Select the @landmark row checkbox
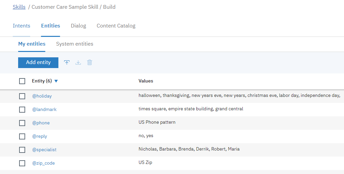The width and height of the screenshot is (344, 174). pos(22,110)
